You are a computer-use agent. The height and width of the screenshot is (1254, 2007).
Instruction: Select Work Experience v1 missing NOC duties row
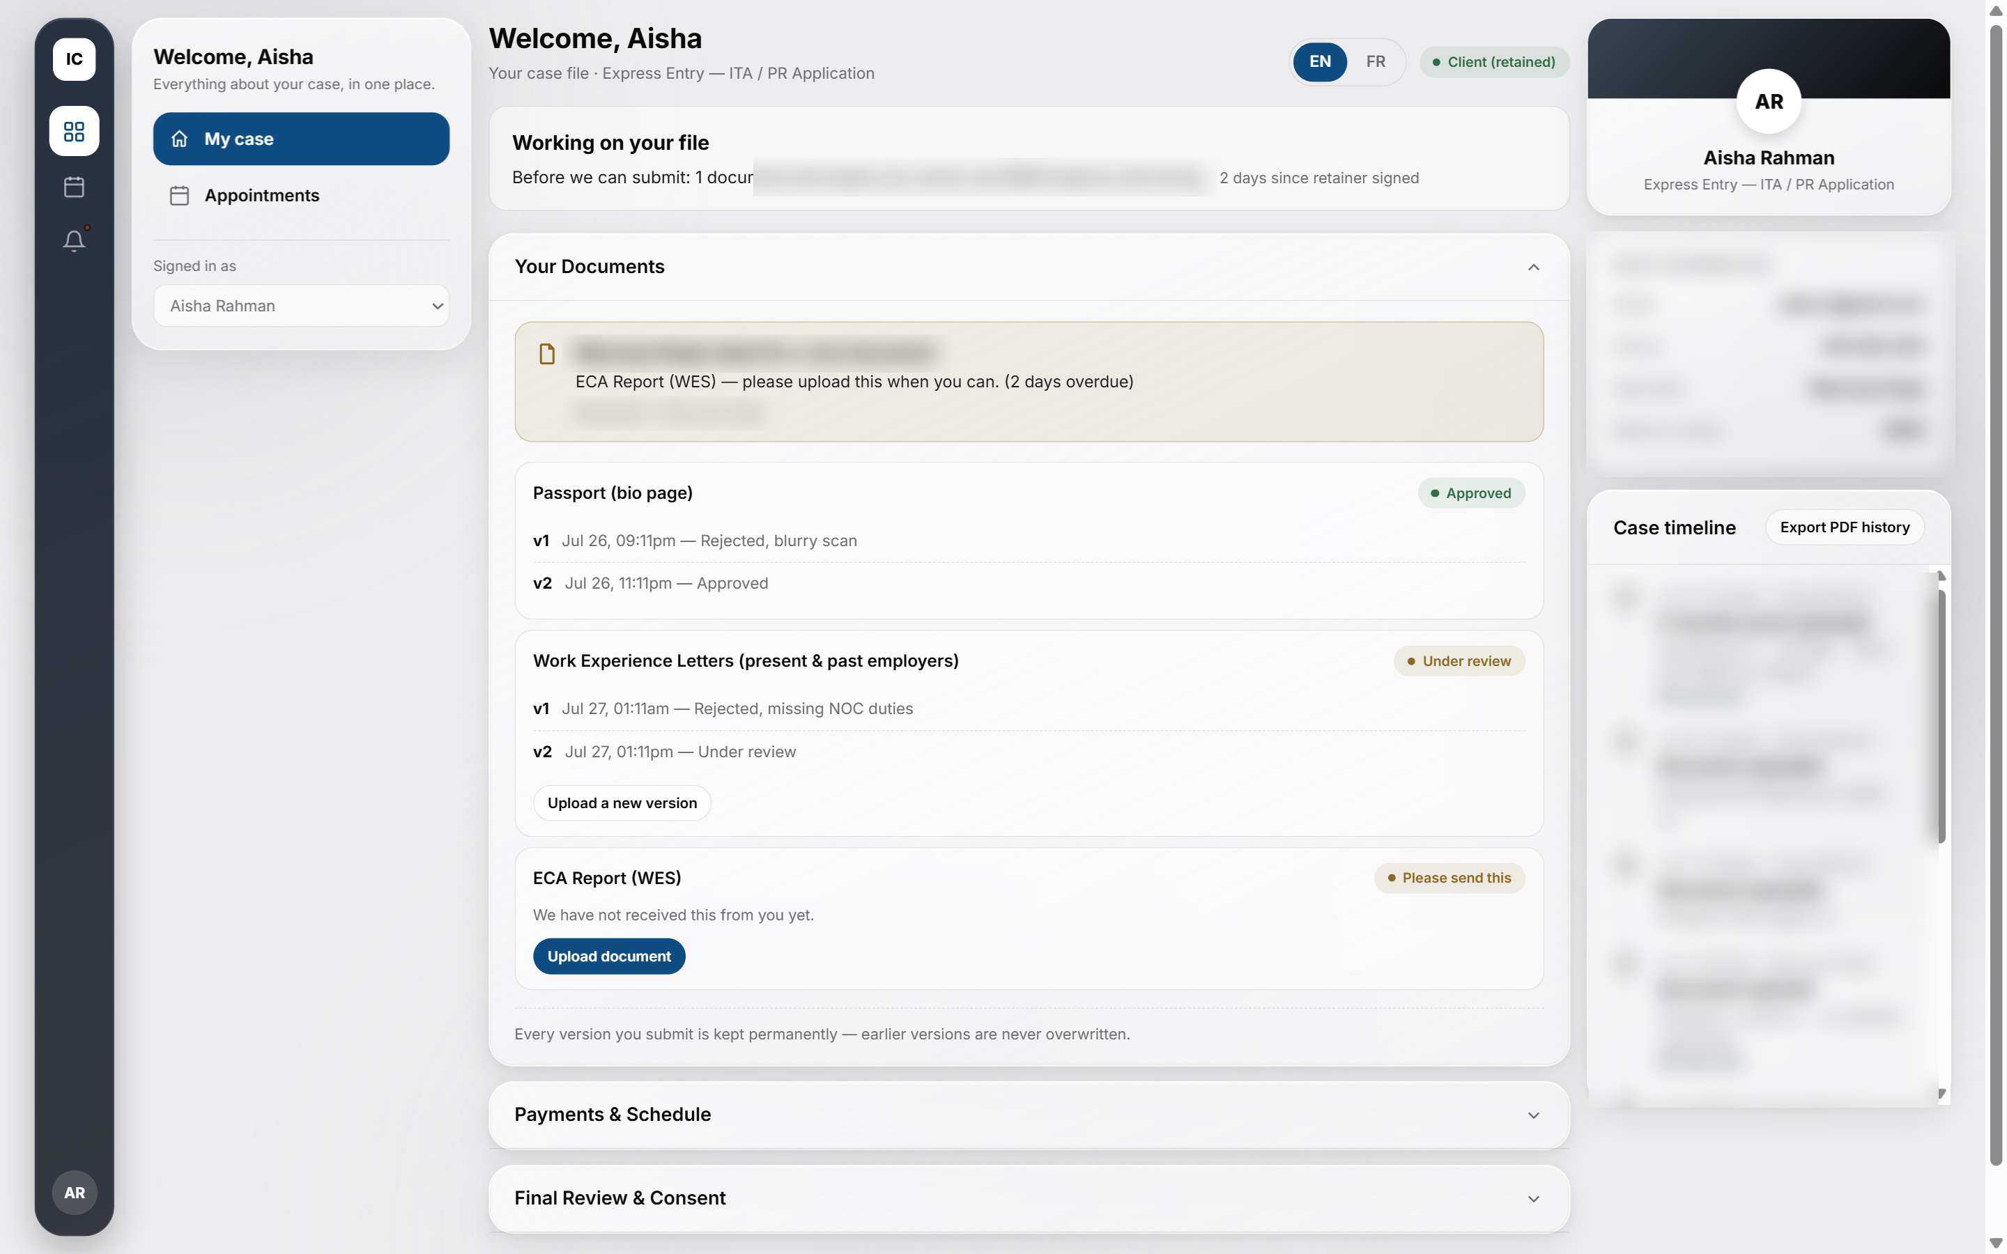coord(1029,709)
